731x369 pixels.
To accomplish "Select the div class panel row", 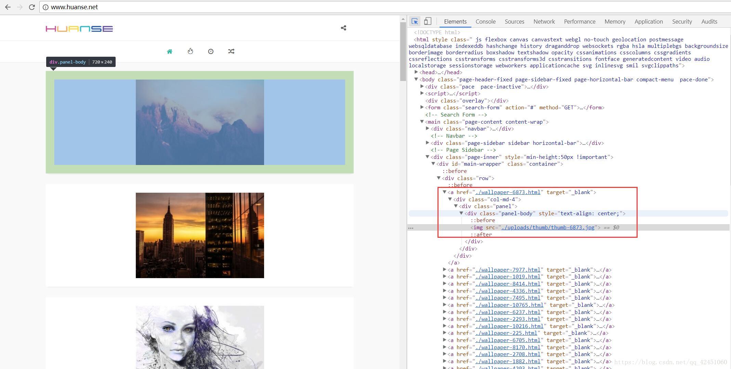I will click(488, 206).
